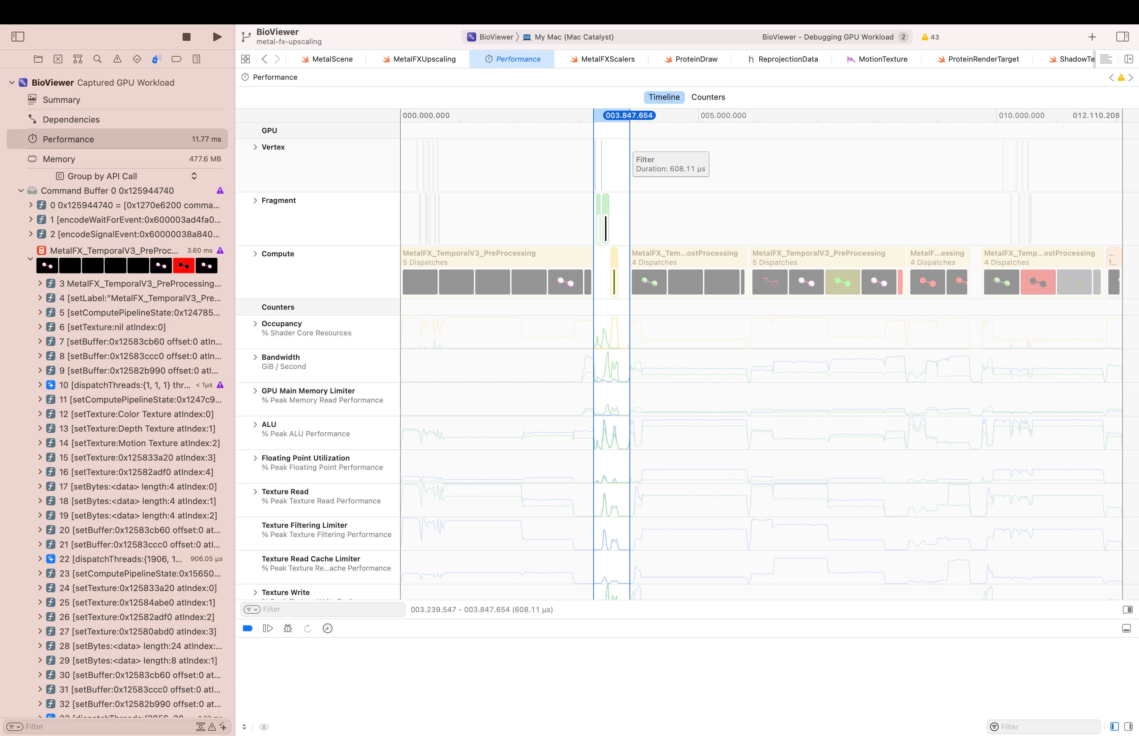Expand the ALU counter
Viewport: 1139px width, 736px height.
[x=255, y=424]
